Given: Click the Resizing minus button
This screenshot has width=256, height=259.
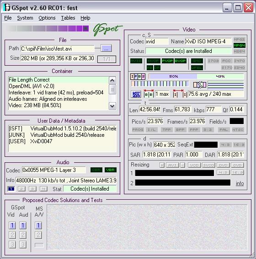Looking at the screenshot, I should [x=183, y=165].
